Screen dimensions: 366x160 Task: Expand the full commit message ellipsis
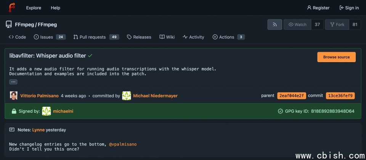(x=13, y=82)
